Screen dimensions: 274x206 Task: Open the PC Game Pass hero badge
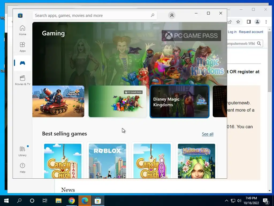[x=191, y=36]
